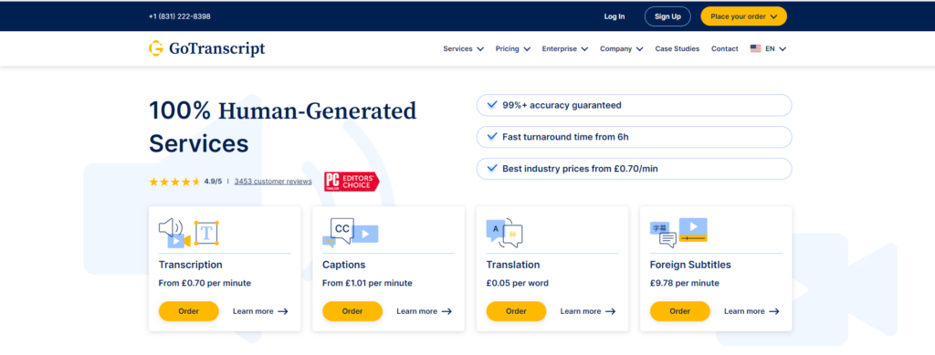The image size is (935, 355).
Task: Order the Translation service
Action: pyautogui.click(x=517, y=311)
